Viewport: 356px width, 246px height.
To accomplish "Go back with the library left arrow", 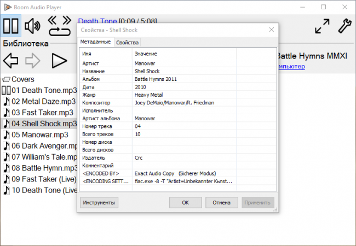I will point(10,61).
